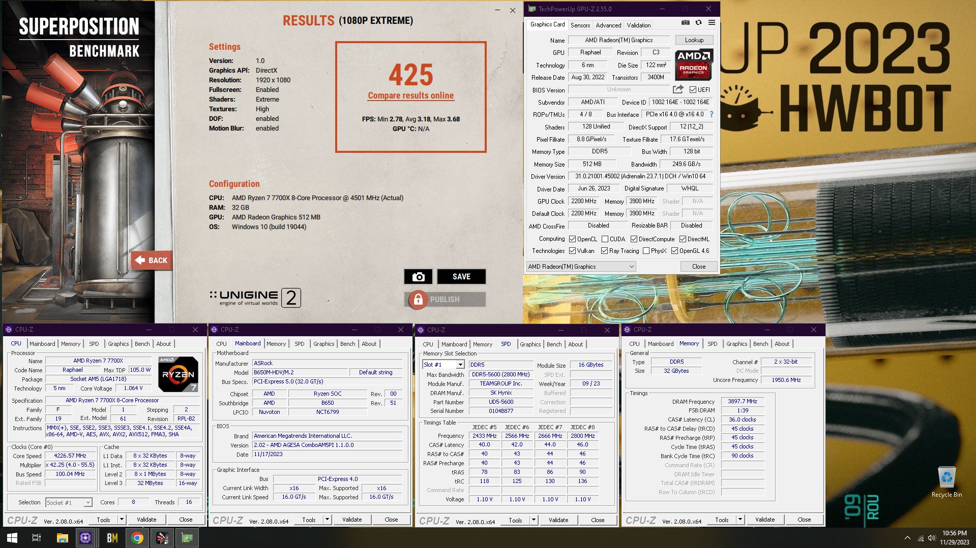Image resolution: width=976 pixels, height=548 pixels.
Task: Expand the Tools arrow in the CPU tab window
Action: (122, 520)
